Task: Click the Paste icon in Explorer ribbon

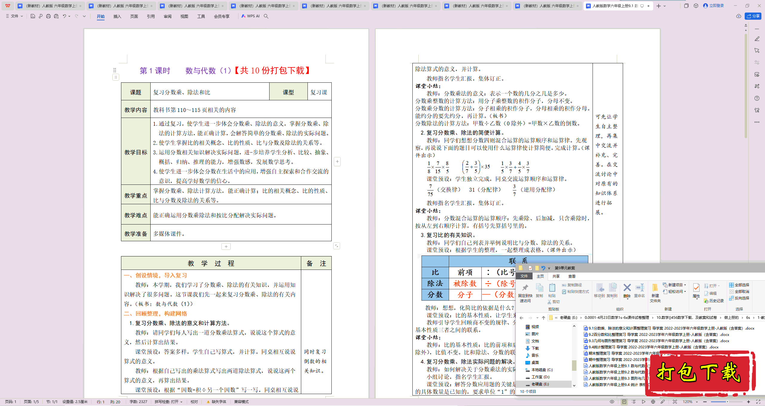Action: (x=552, y=290)
